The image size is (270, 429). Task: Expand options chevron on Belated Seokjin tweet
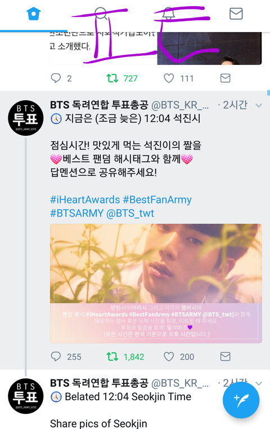[x=259, y=383]
